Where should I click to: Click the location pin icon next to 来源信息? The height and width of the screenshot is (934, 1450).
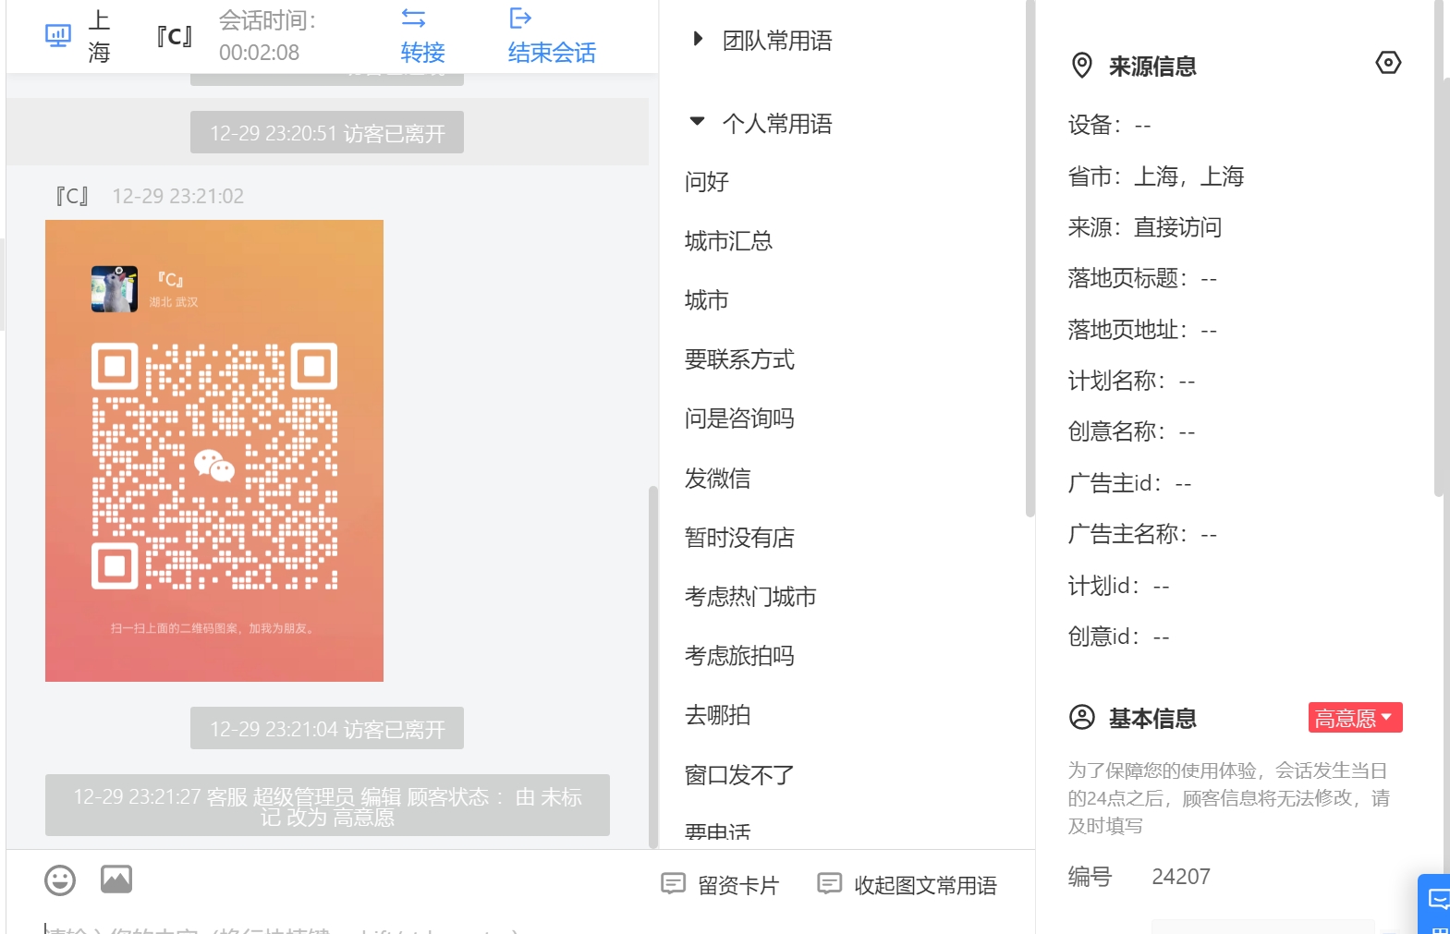click(1081, 66)
